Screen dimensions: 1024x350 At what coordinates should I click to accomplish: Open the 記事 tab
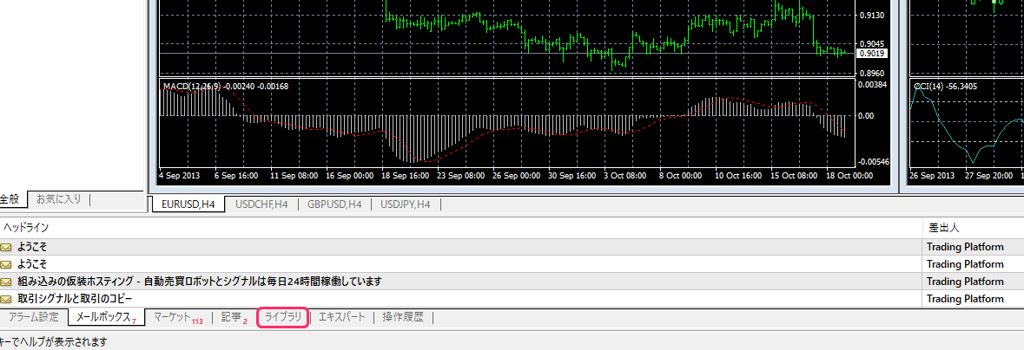click(233, 317)
